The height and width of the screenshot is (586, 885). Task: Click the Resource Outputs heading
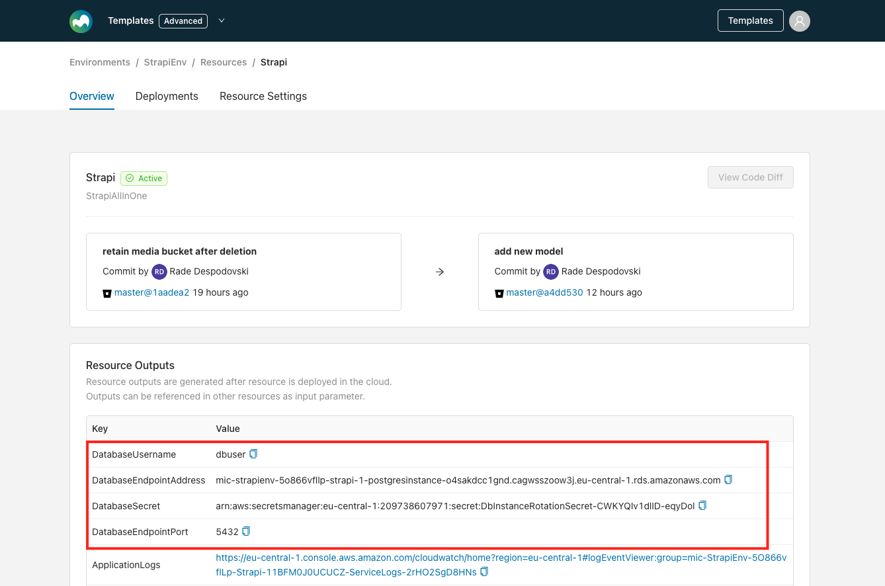[130, 365]
